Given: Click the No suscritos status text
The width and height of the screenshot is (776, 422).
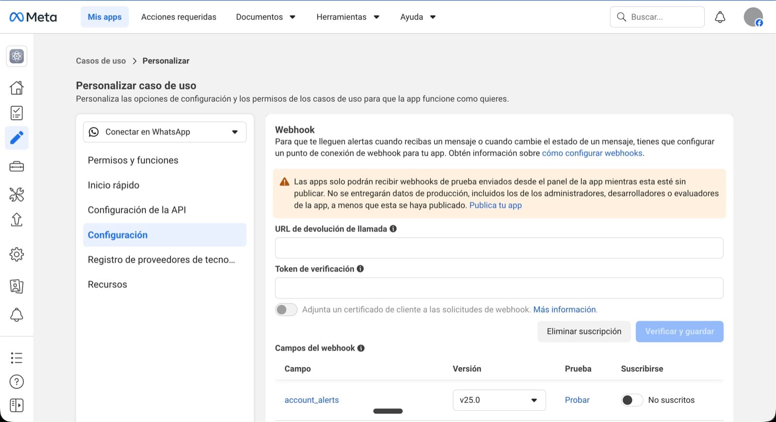Looking at the screenshot, I should 671,400.
